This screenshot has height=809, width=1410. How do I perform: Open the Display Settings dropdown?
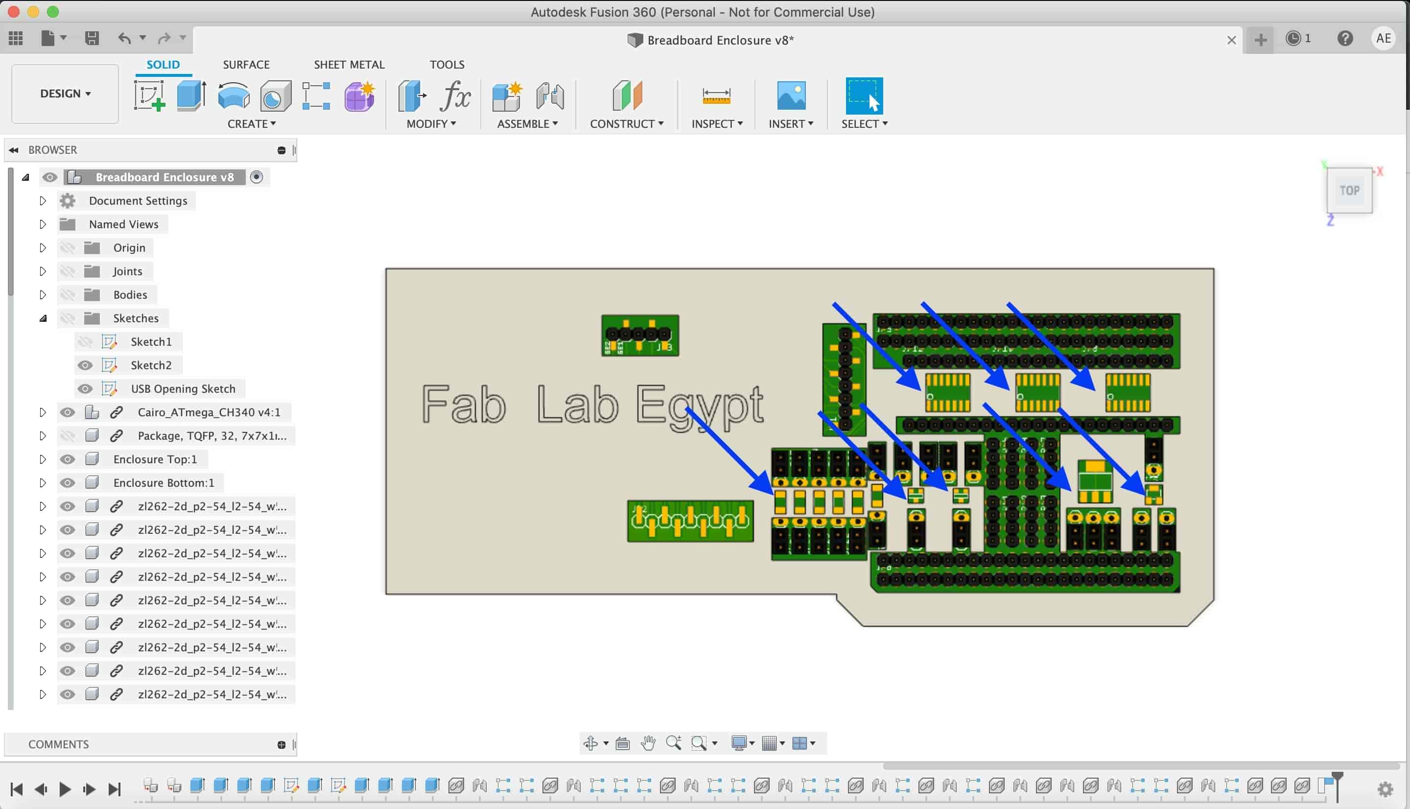pos(743,743)
